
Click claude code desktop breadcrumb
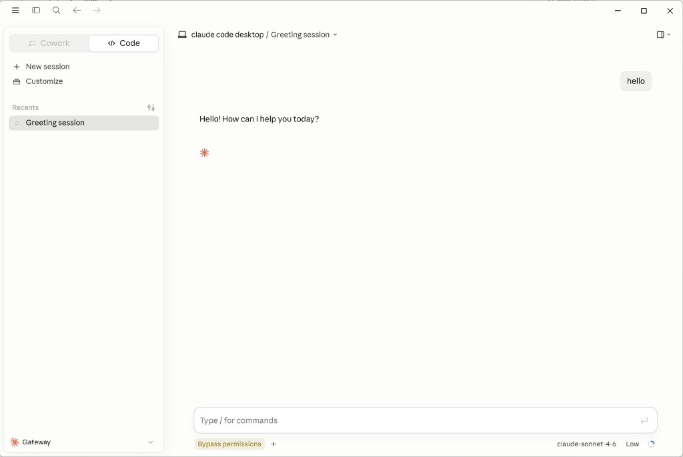(x=227, y=35)
